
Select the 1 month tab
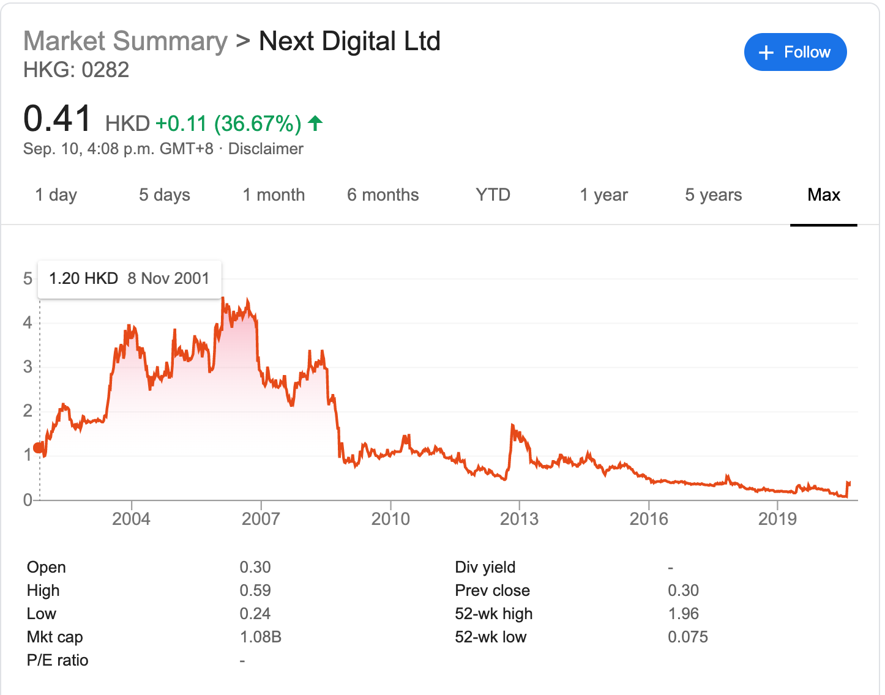274,195
